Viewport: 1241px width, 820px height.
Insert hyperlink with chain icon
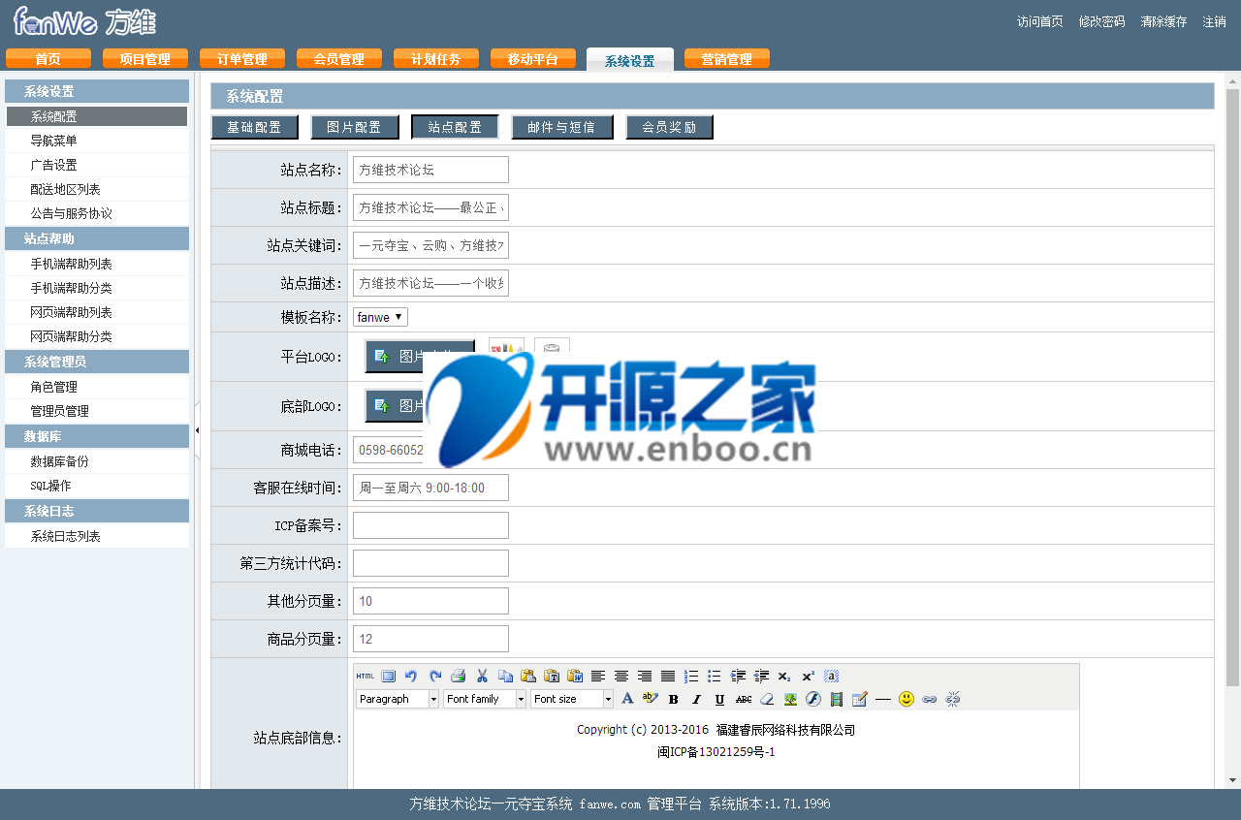pos(930,699)
